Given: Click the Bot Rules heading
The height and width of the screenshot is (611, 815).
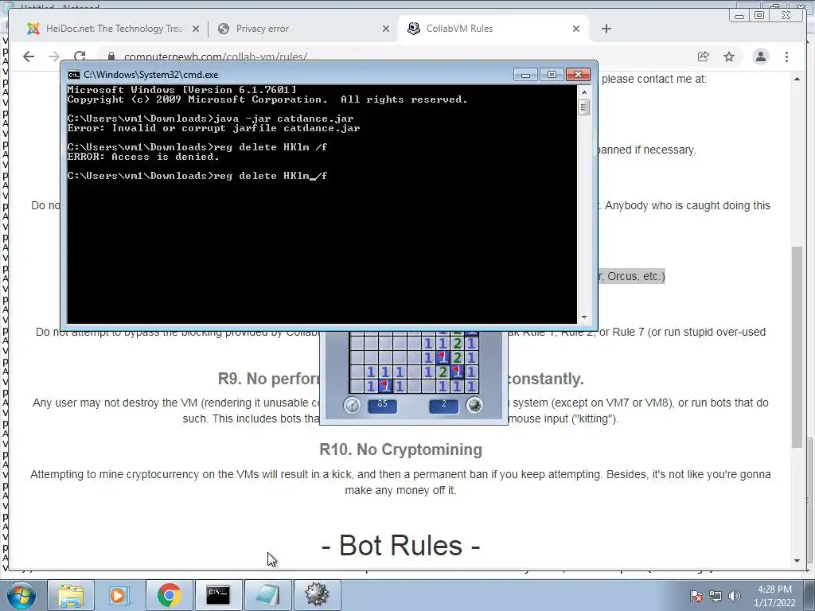Looking at the screenshot, I should (x=401, y=545).
